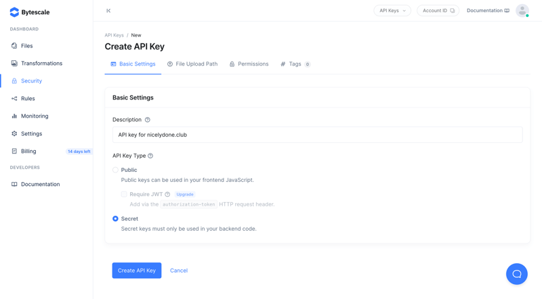The width and height of the screenshot is (542, 299).
Task: Copy Account ID from the header
Action: pyautogui.click(x=438, y=11)
